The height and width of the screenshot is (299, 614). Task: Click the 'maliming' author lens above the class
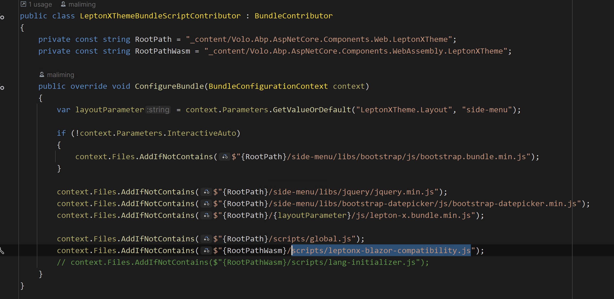[x=82, y=4]
